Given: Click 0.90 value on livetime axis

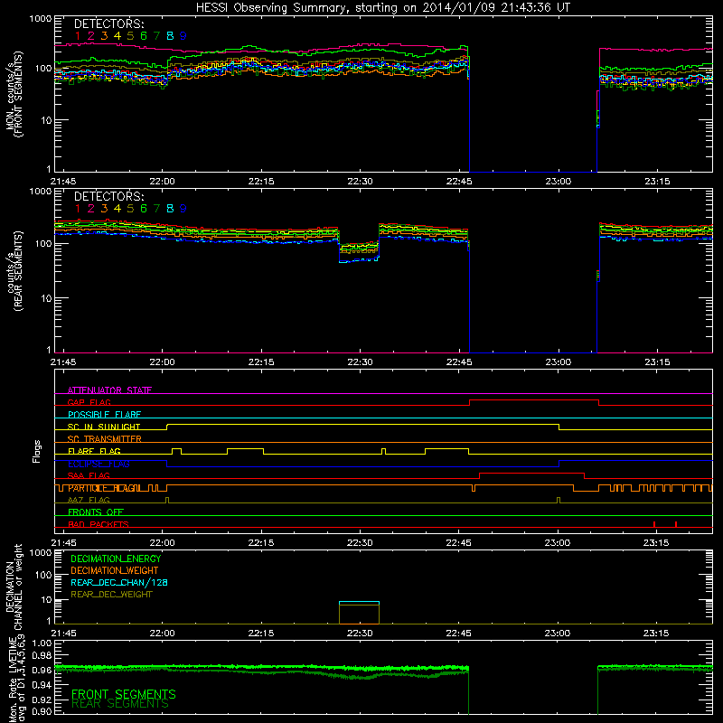Looking at the screenshot, I should pos(42,711).
